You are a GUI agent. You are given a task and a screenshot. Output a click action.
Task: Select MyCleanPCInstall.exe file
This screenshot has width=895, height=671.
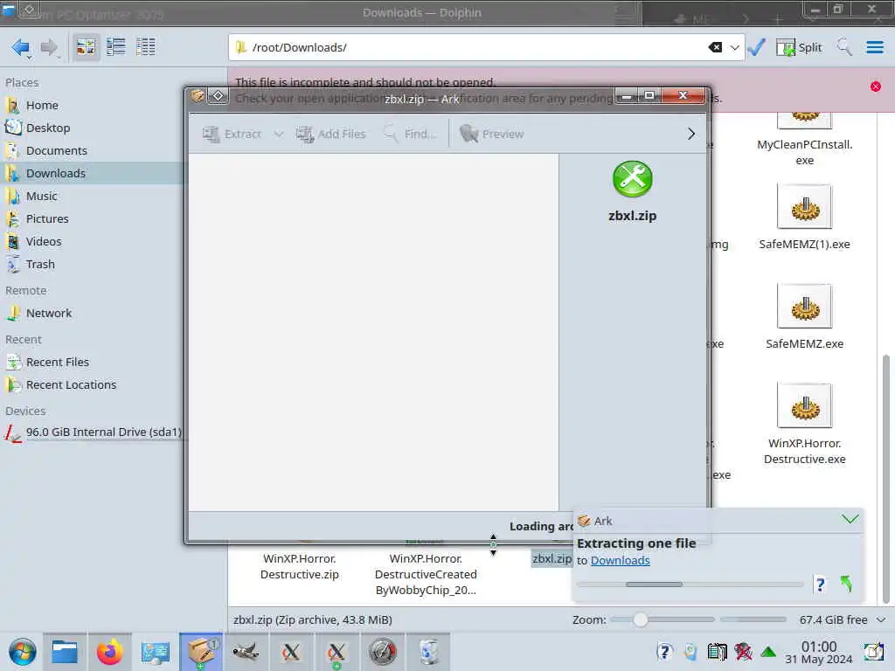pyautogui.click(x=804, y=152)
